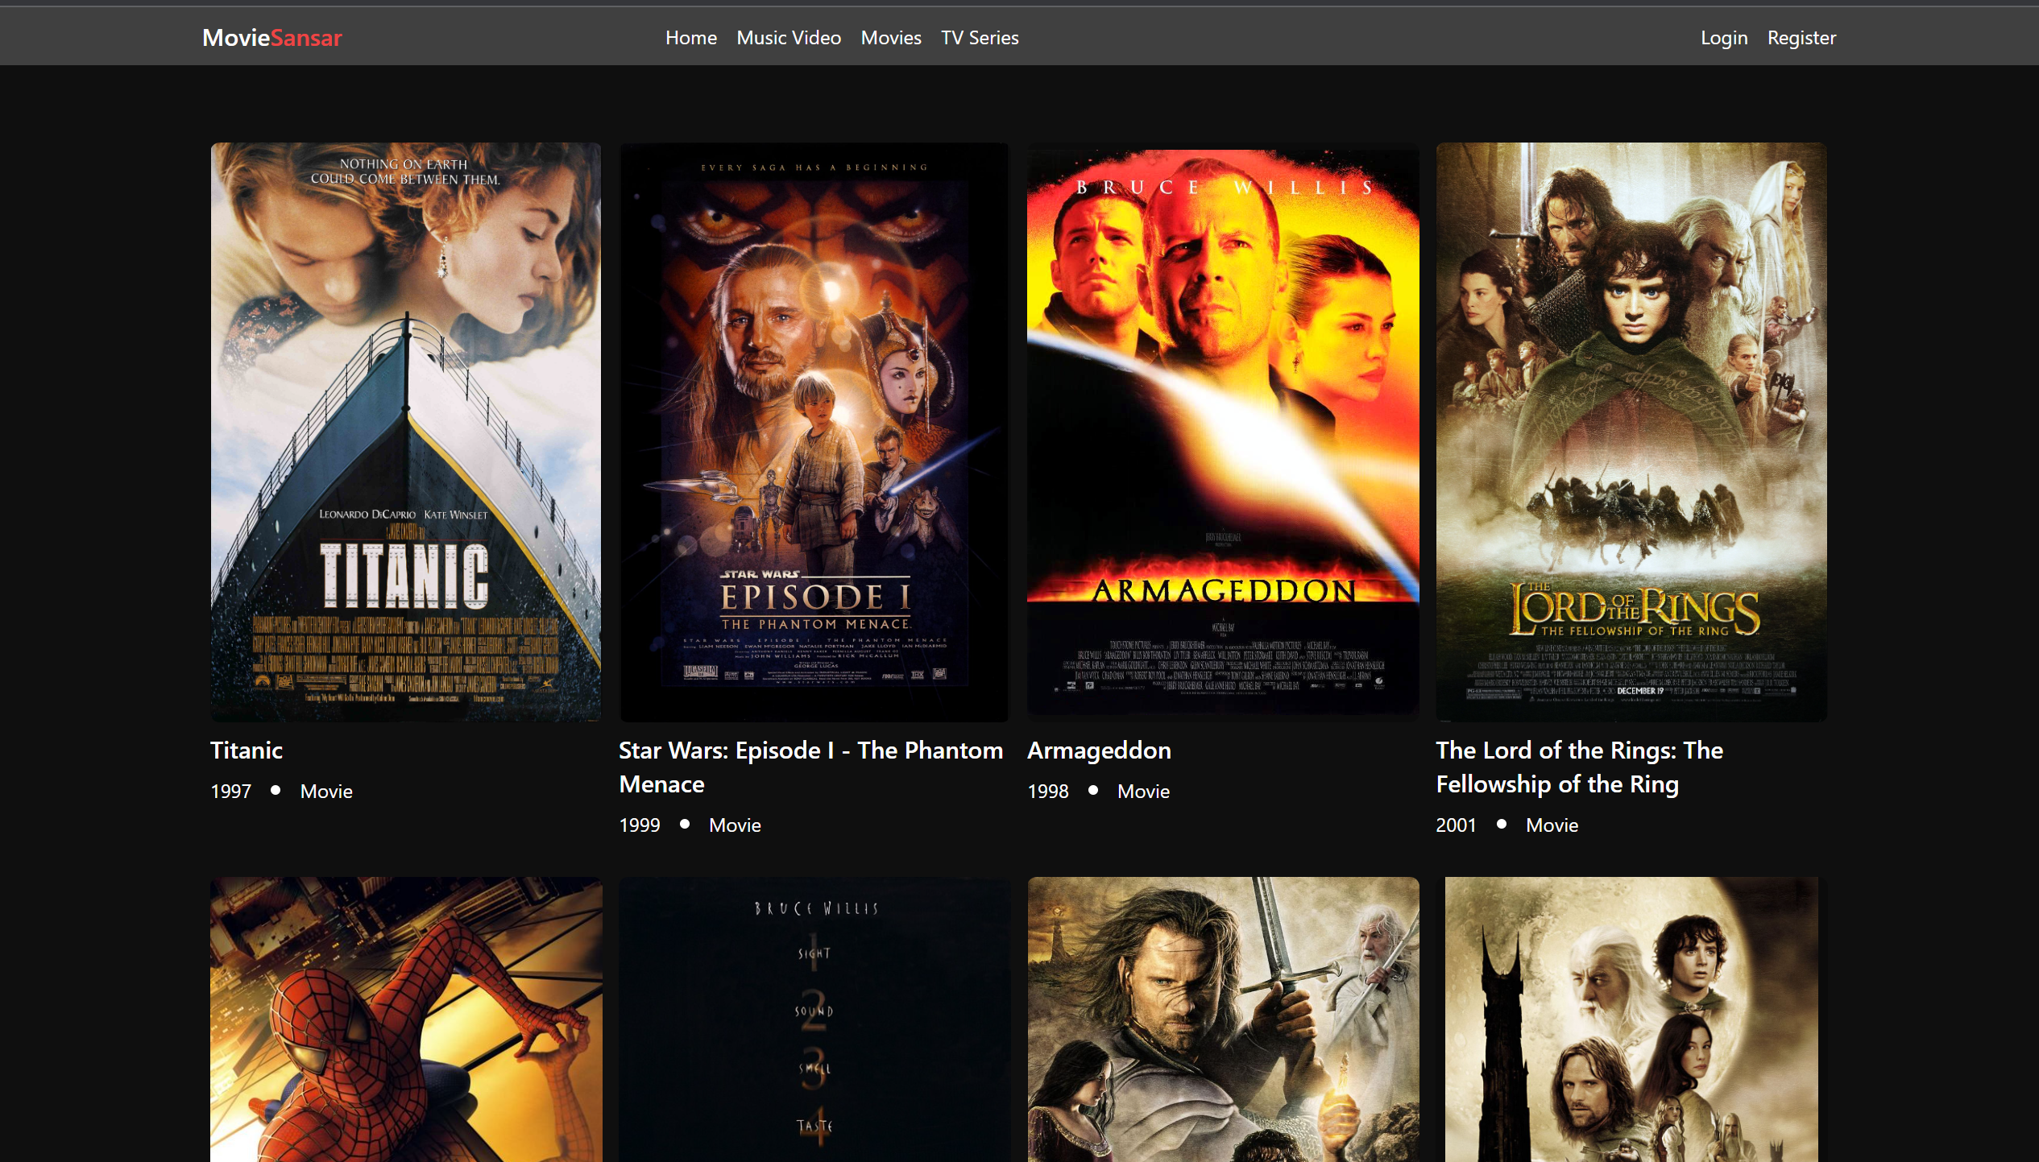Open the poster with the dark tower
This screenshot has width=2039, height=1162.
(1631, 1019)
